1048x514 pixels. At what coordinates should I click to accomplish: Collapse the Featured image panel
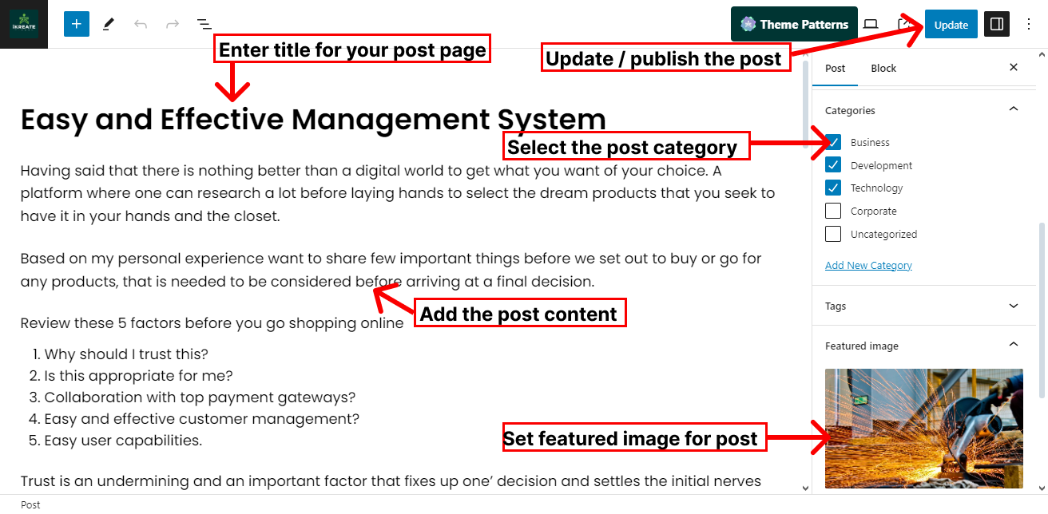[1013, 345]
